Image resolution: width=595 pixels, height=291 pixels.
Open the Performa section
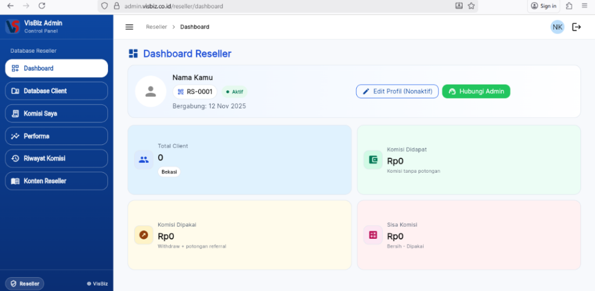pos(56,136)
